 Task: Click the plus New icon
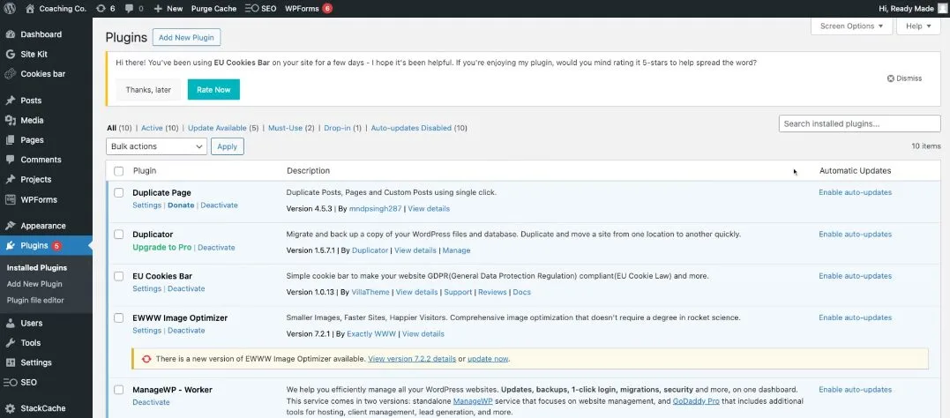158,9
